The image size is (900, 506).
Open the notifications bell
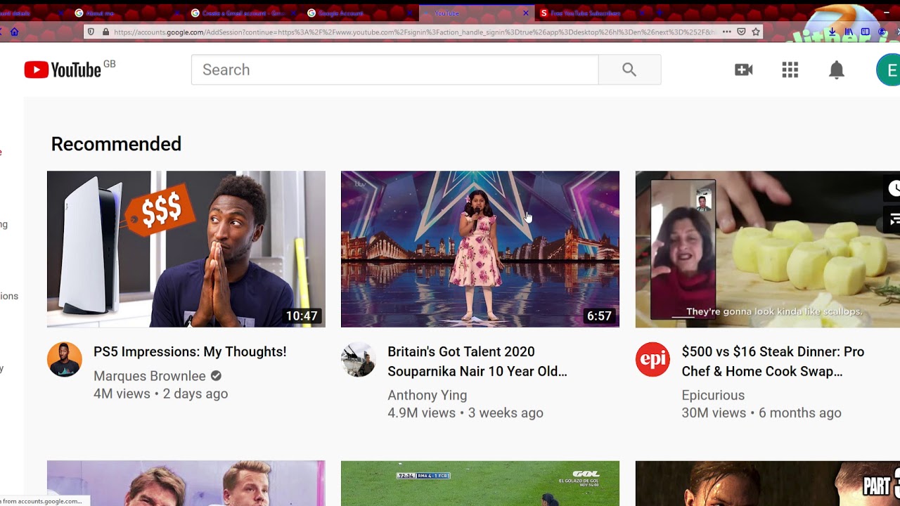[x=836, y=70]
